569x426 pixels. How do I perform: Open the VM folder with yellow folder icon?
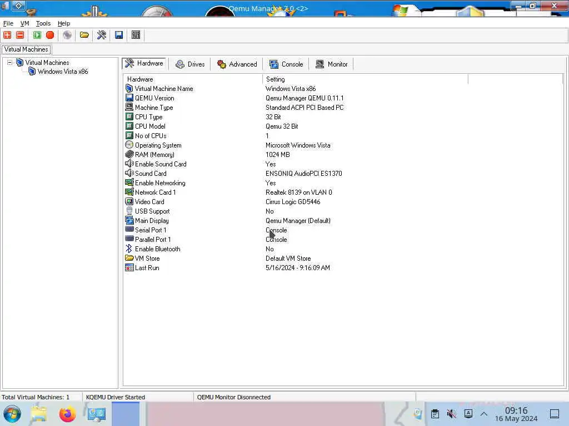click(84, 35)
